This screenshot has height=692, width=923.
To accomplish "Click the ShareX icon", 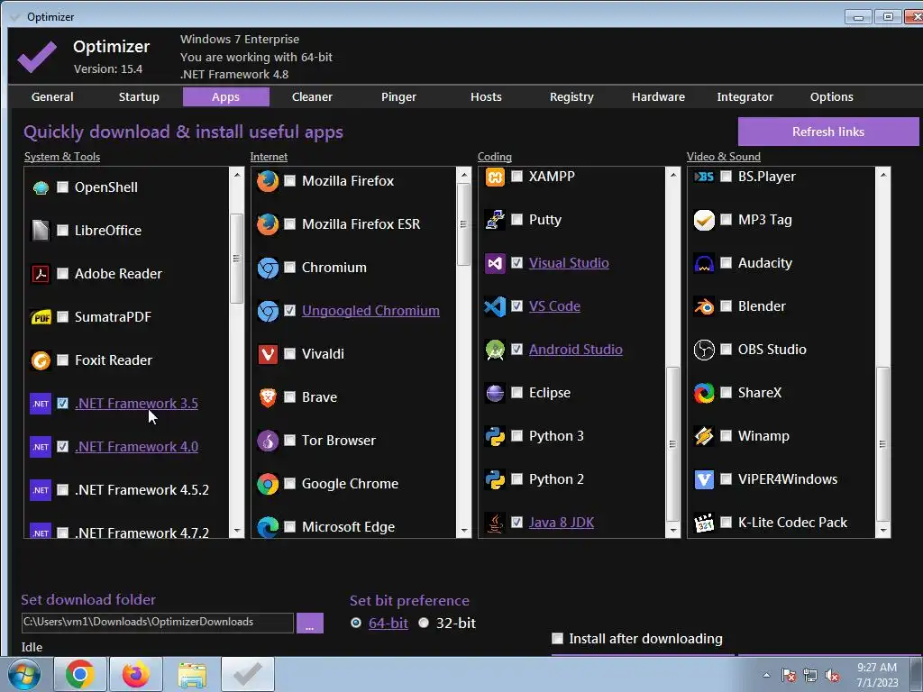I will pos(704,393).
